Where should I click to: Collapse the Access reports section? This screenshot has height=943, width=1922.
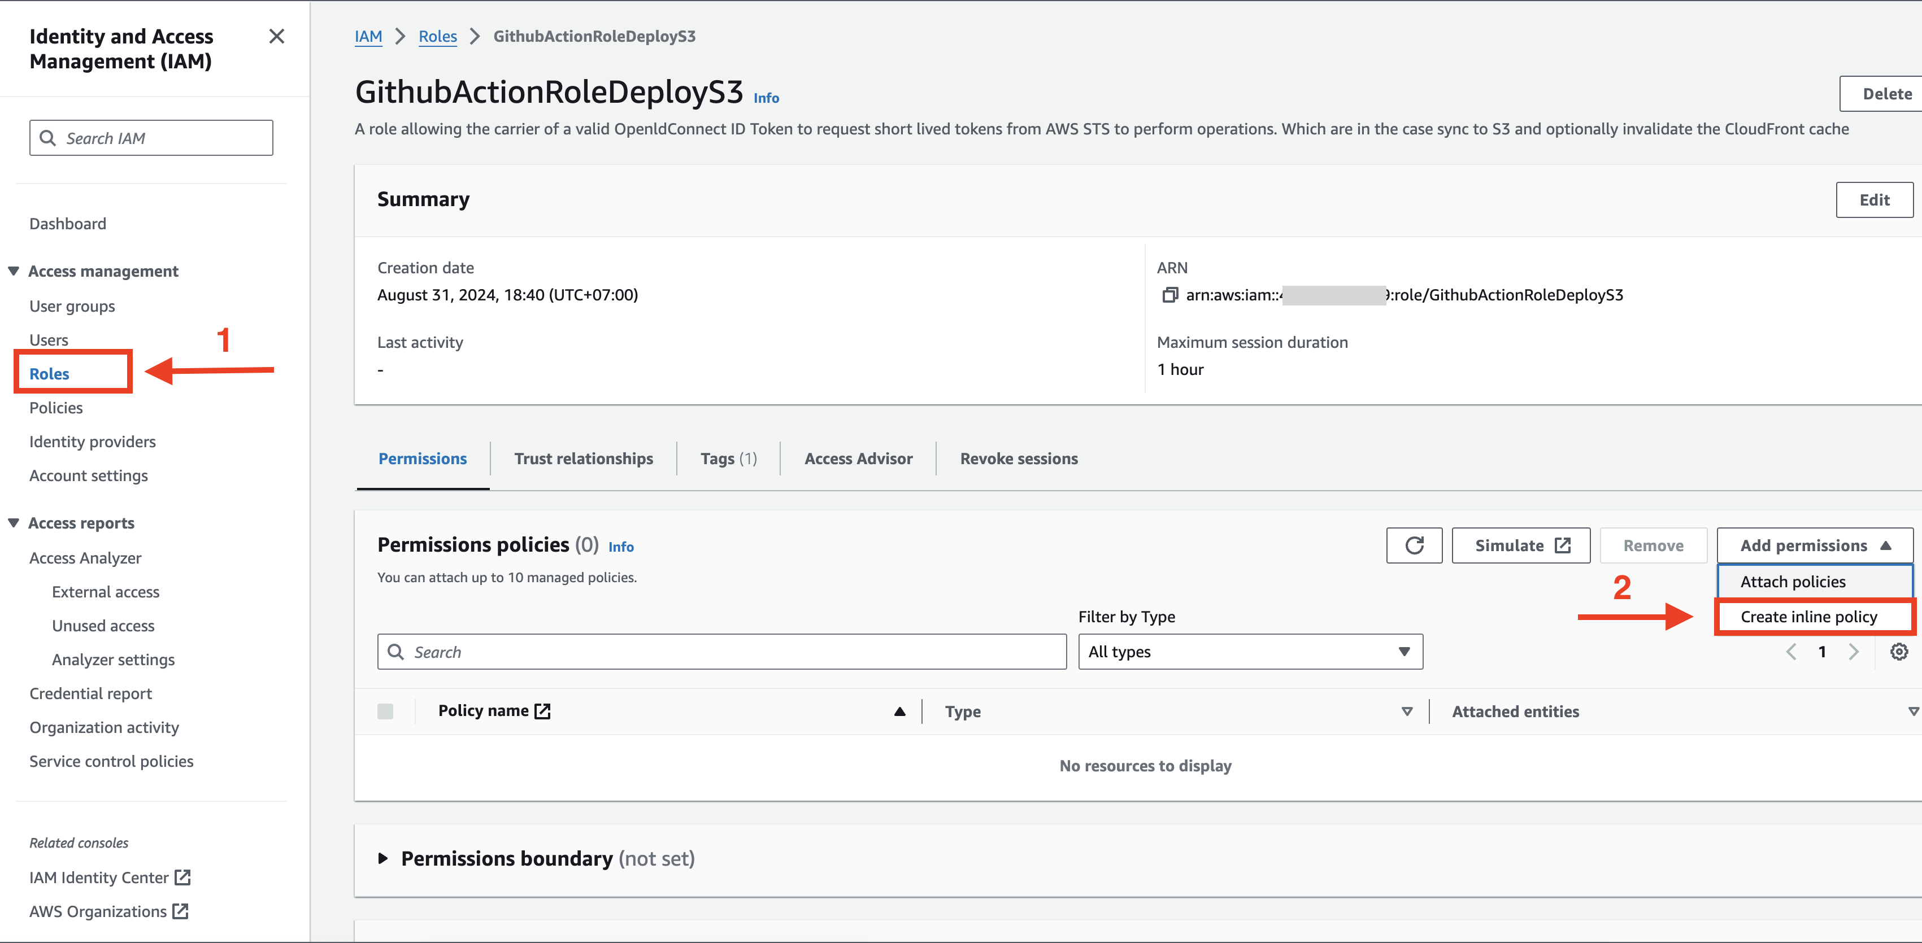coord(14,523)
